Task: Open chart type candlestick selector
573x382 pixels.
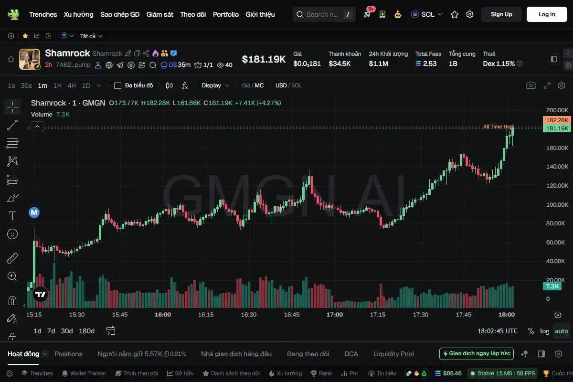Action: pyautogui.click(x=169, y=85)
